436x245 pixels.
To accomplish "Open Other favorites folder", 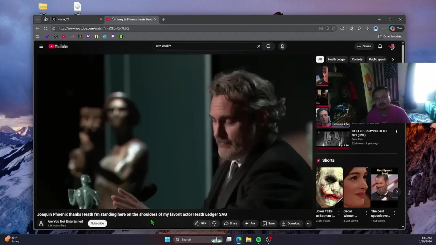I will pos(390,36).
